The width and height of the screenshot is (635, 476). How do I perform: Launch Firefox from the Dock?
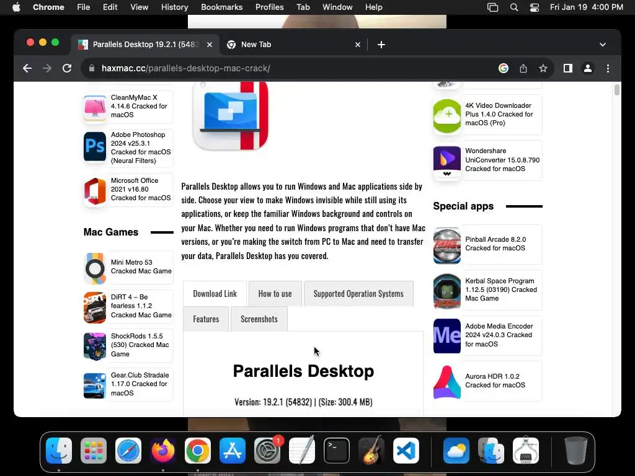pos(163,451)
